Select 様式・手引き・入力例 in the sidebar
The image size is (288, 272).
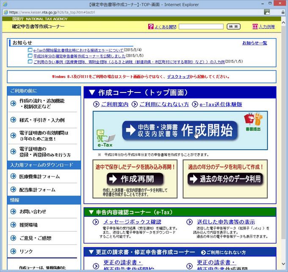click(x=42, y=120)
